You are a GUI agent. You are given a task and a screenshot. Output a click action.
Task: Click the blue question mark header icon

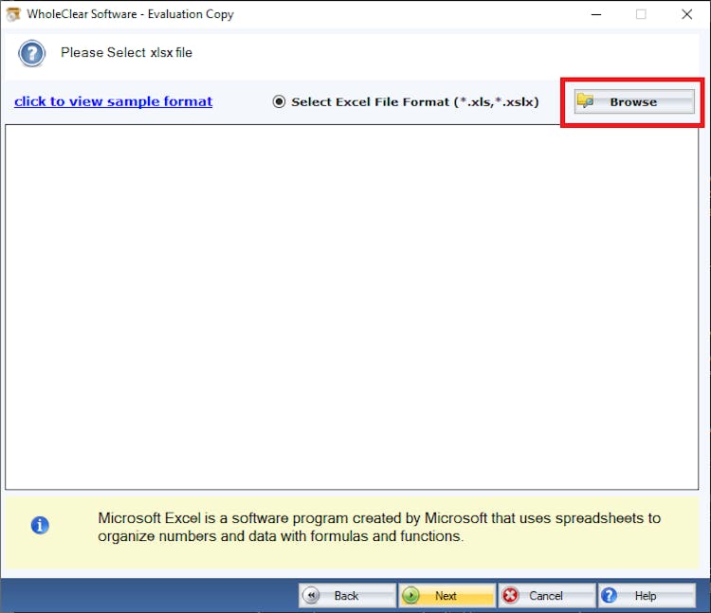(x=31, y=53)
